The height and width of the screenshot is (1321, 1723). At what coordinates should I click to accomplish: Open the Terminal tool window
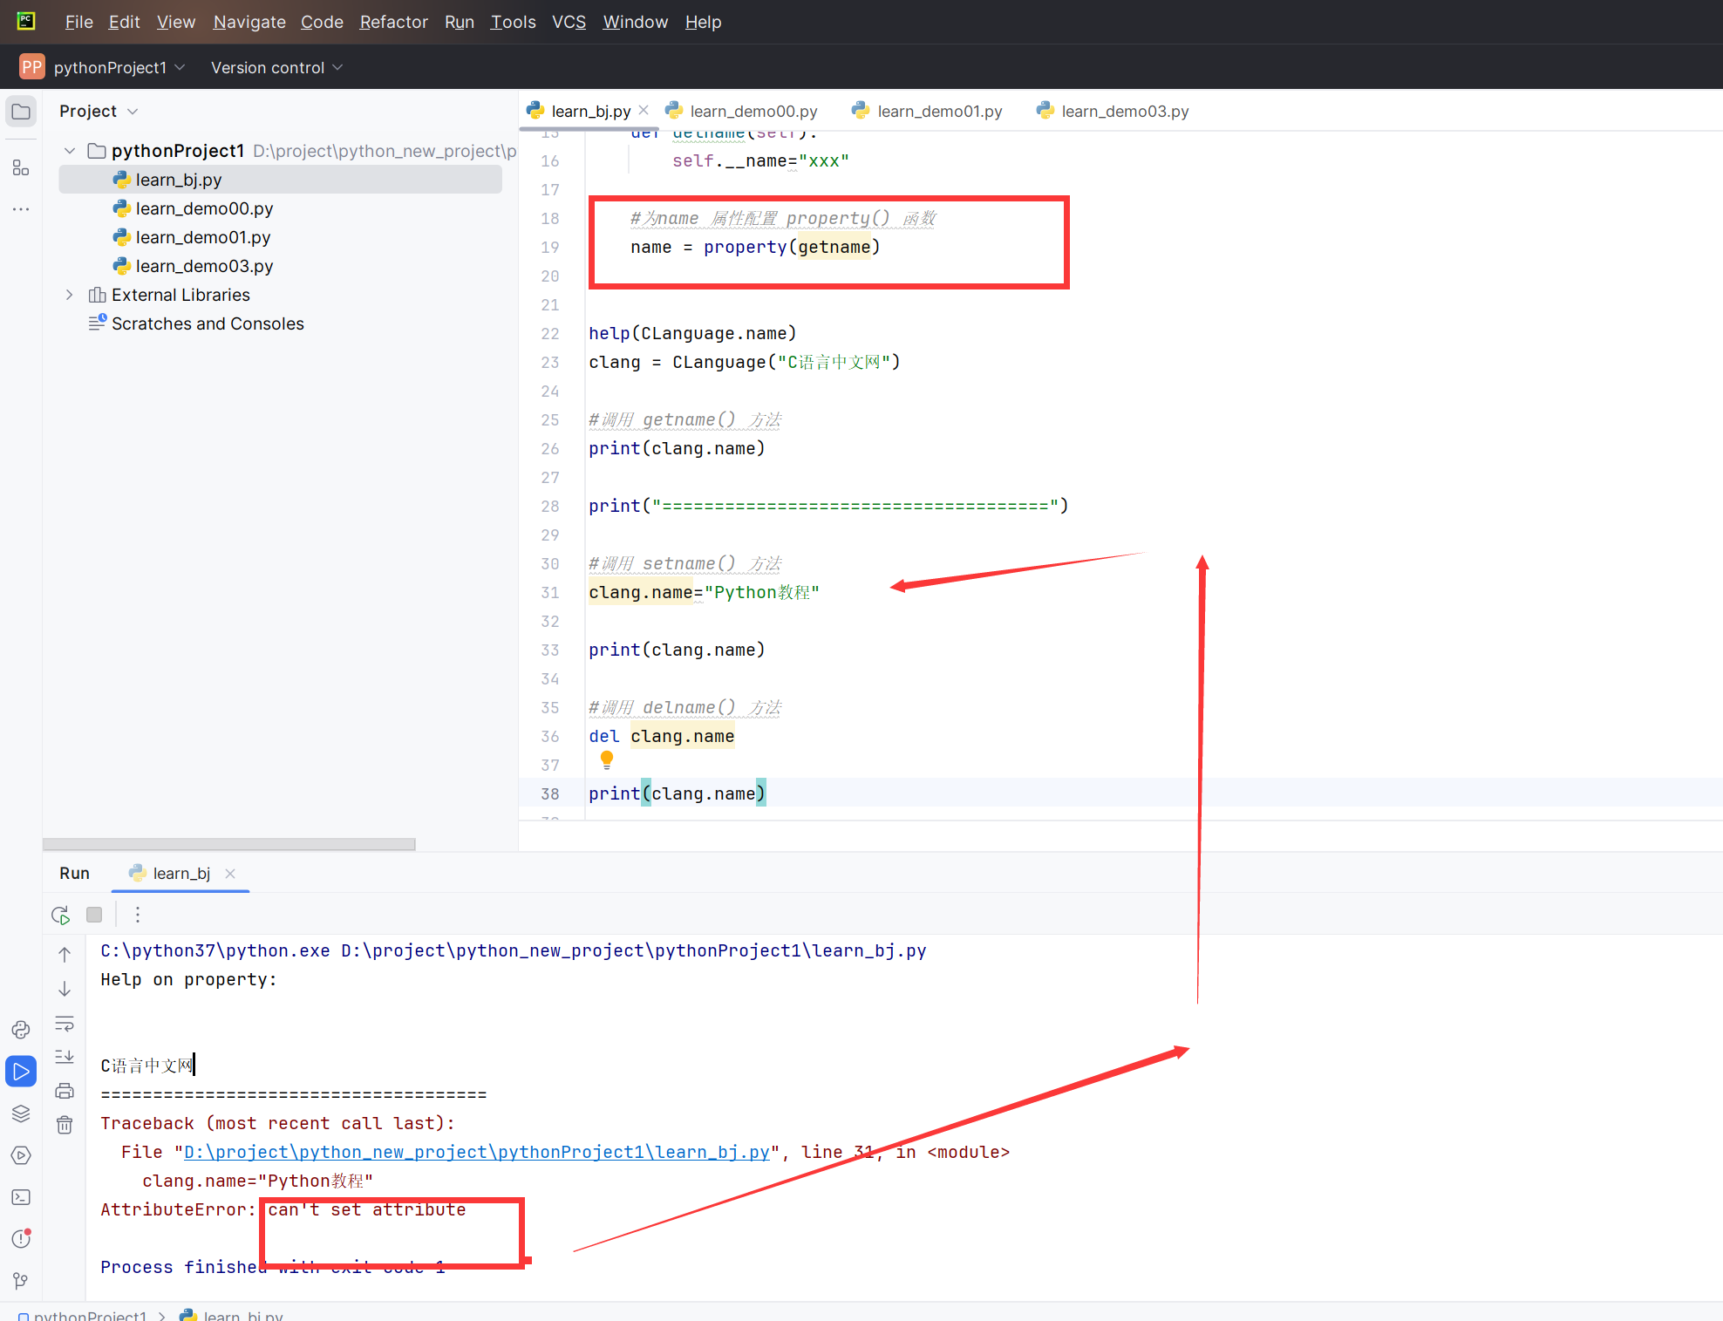point(21,1197)
